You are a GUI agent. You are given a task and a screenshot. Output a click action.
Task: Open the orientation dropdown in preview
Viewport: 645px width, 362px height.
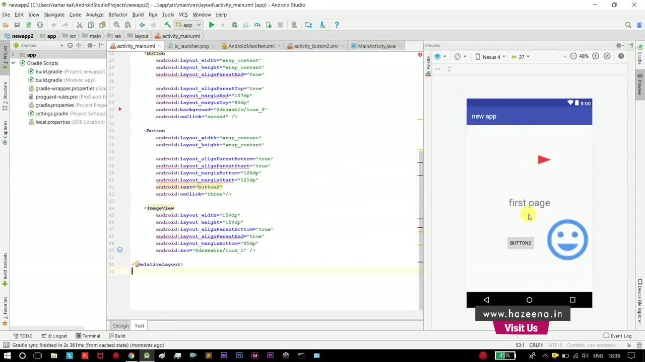click(x=460, y=57)
